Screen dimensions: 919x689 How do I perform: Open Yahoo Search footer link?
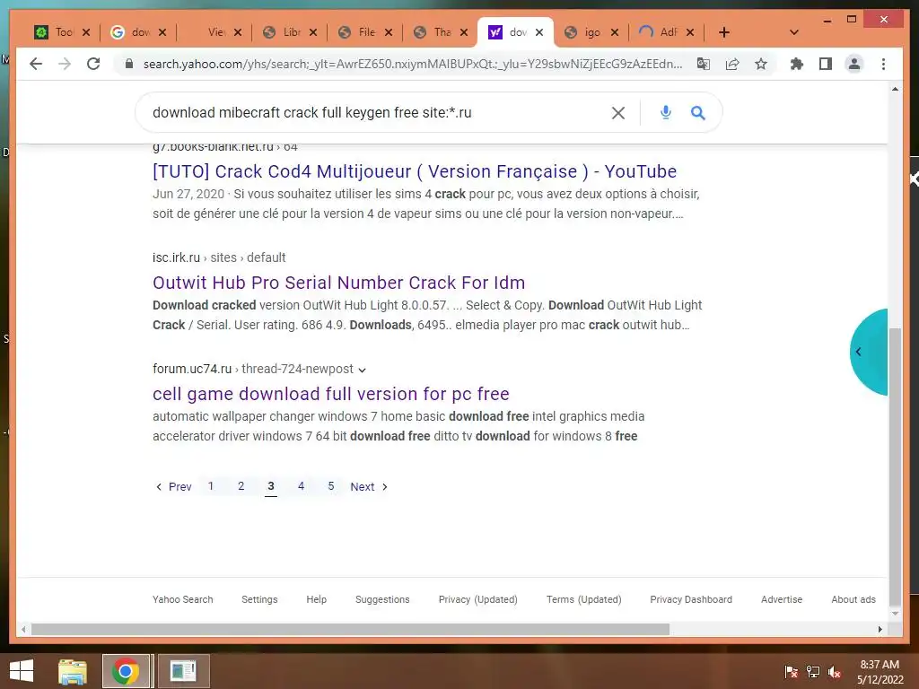[182, 599]
